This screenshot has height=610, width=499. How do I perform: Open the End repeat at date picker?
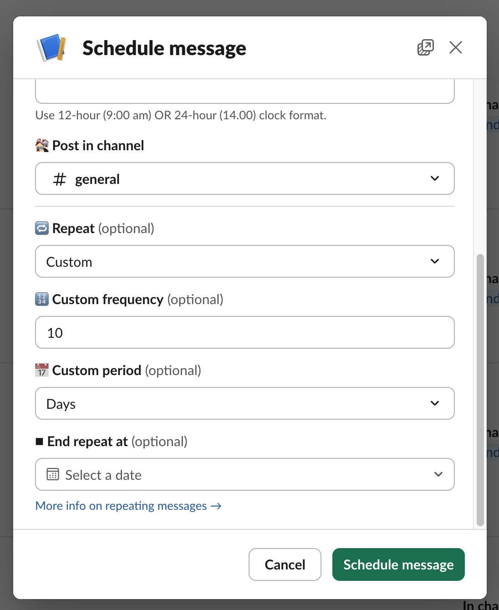(x=245, y=474)
